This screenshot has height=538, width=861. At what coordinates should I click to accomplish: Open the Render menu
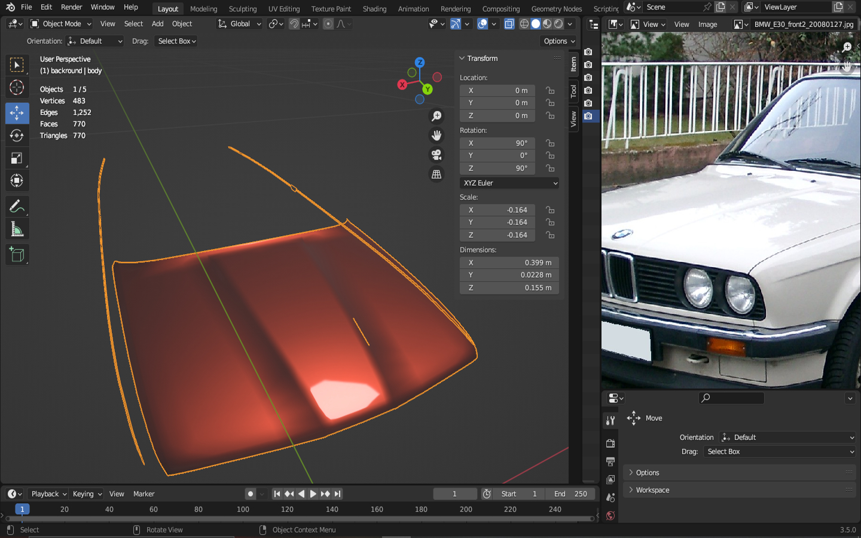72,7
